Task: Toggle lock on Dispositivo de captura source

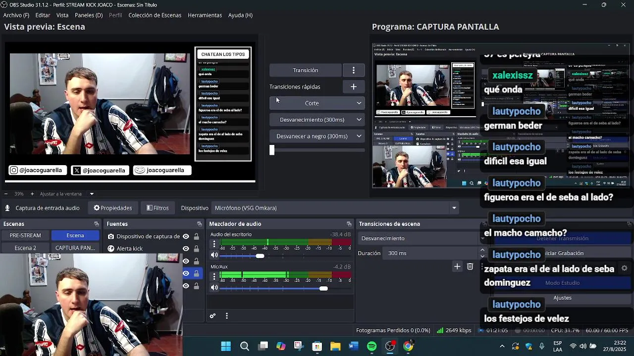Action: coord(197,236)
